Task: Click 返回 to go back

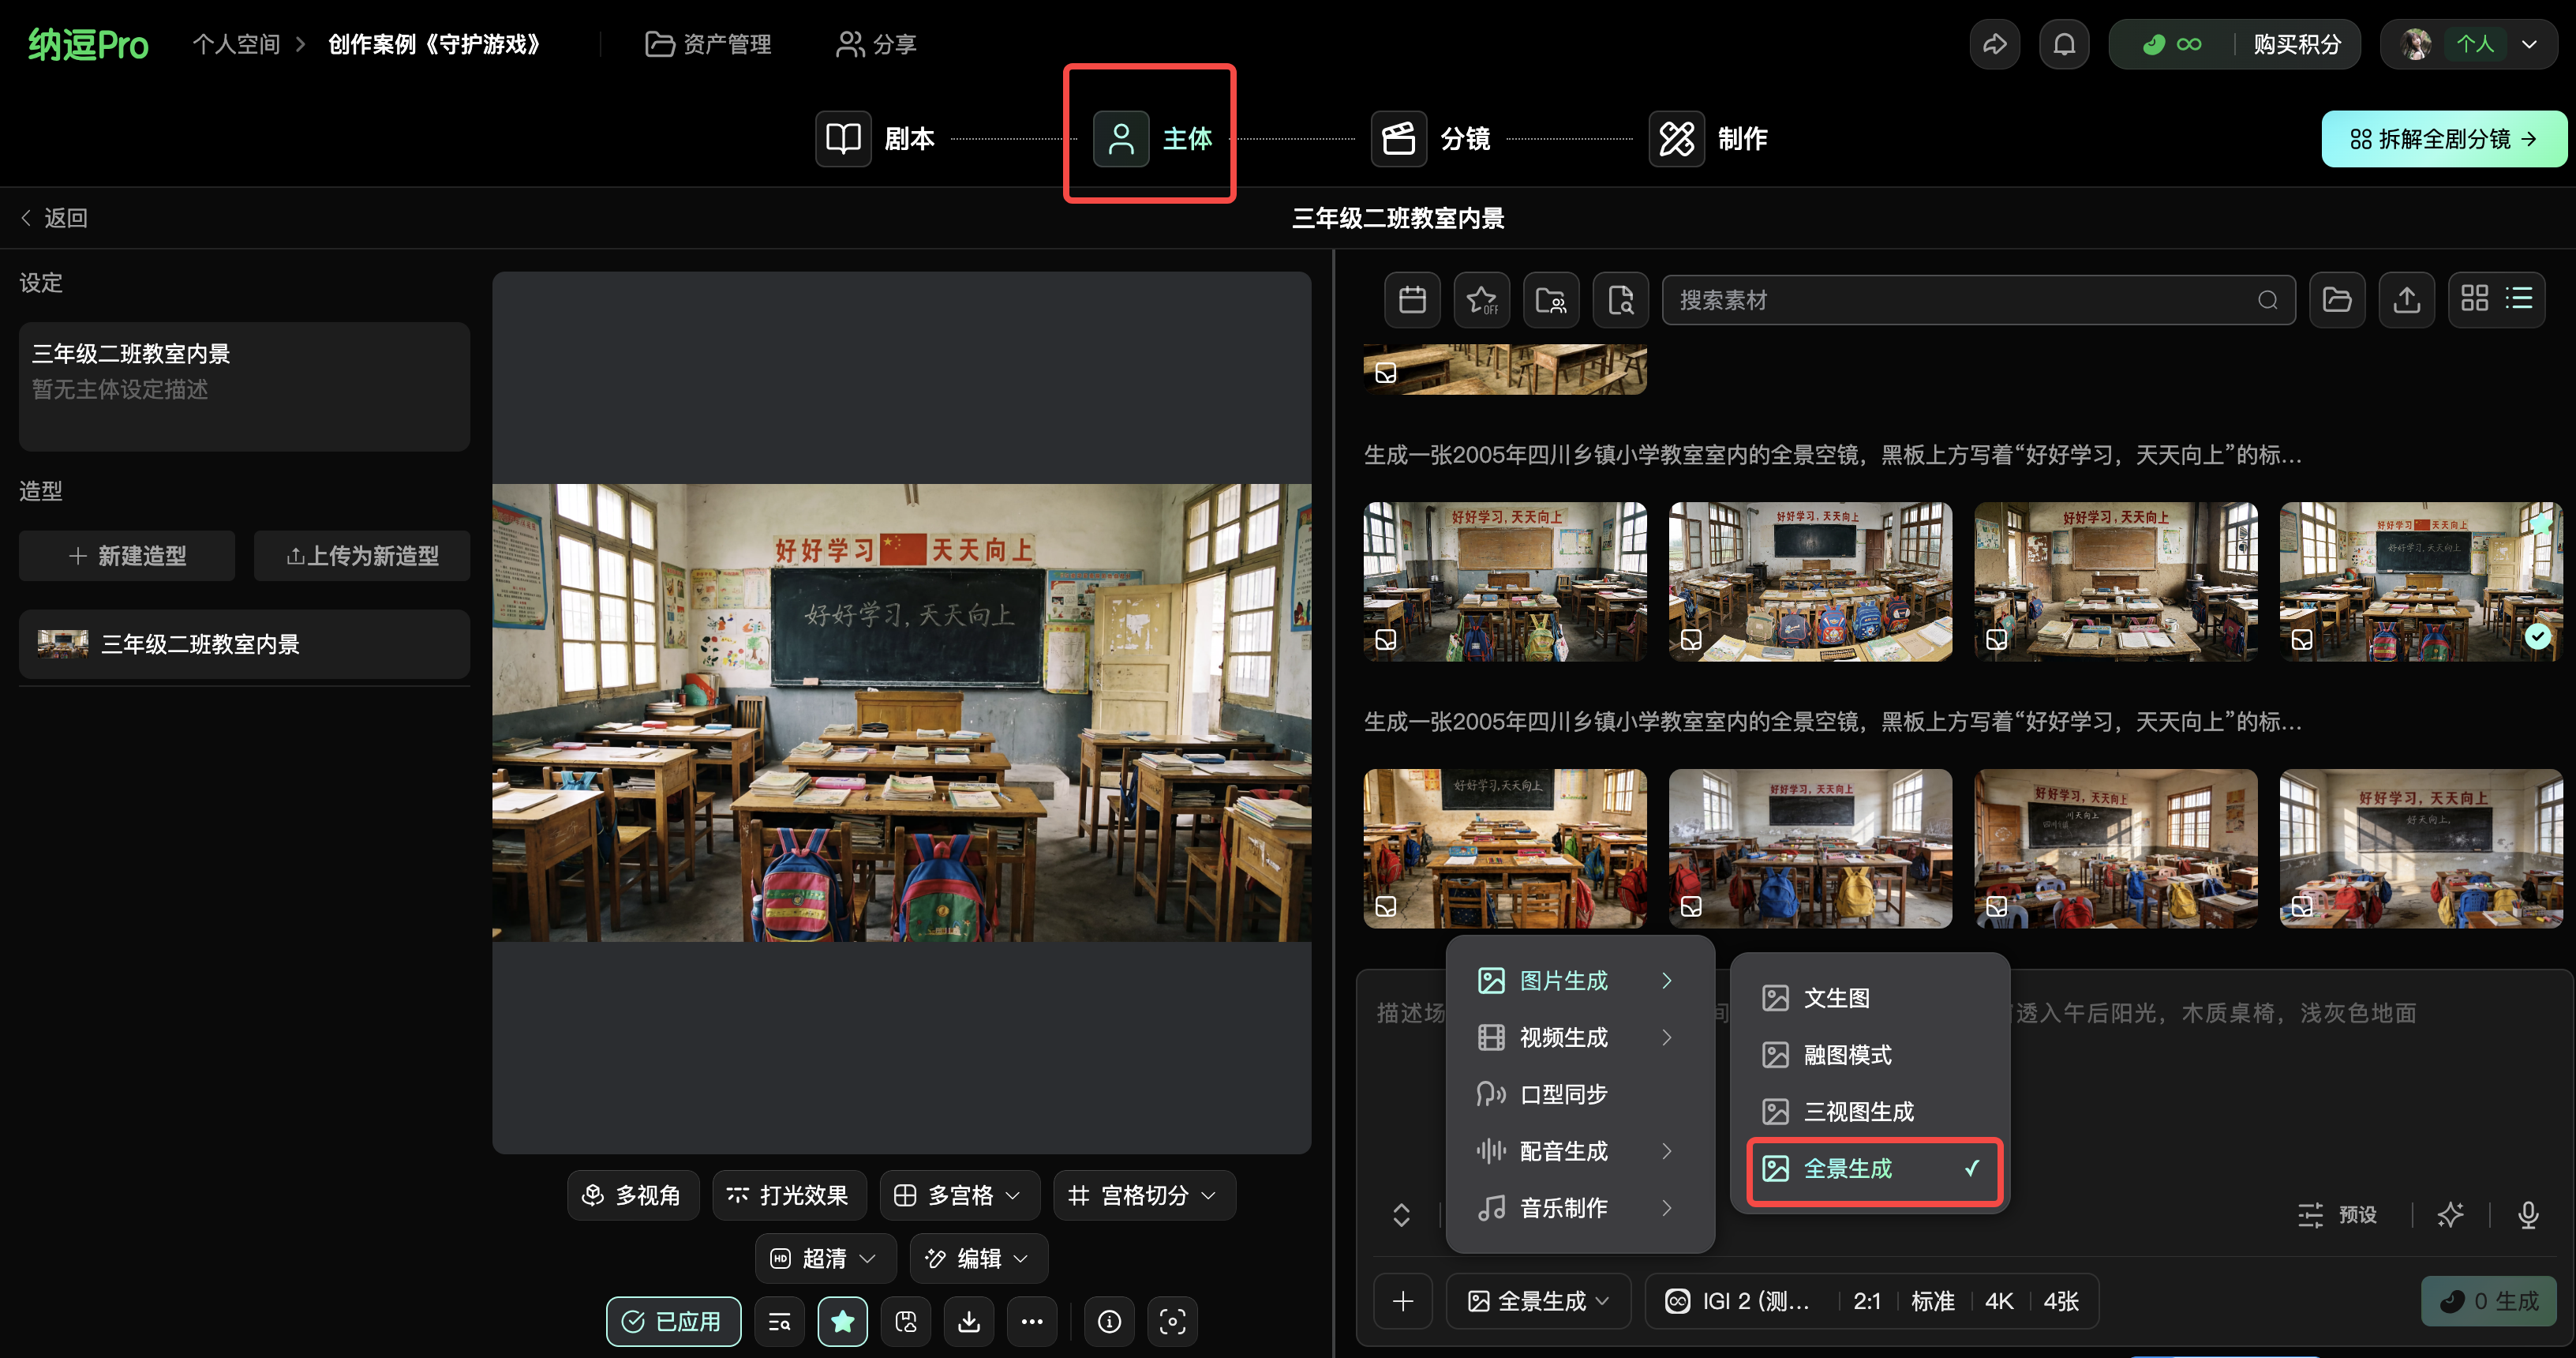Action: 55,217
